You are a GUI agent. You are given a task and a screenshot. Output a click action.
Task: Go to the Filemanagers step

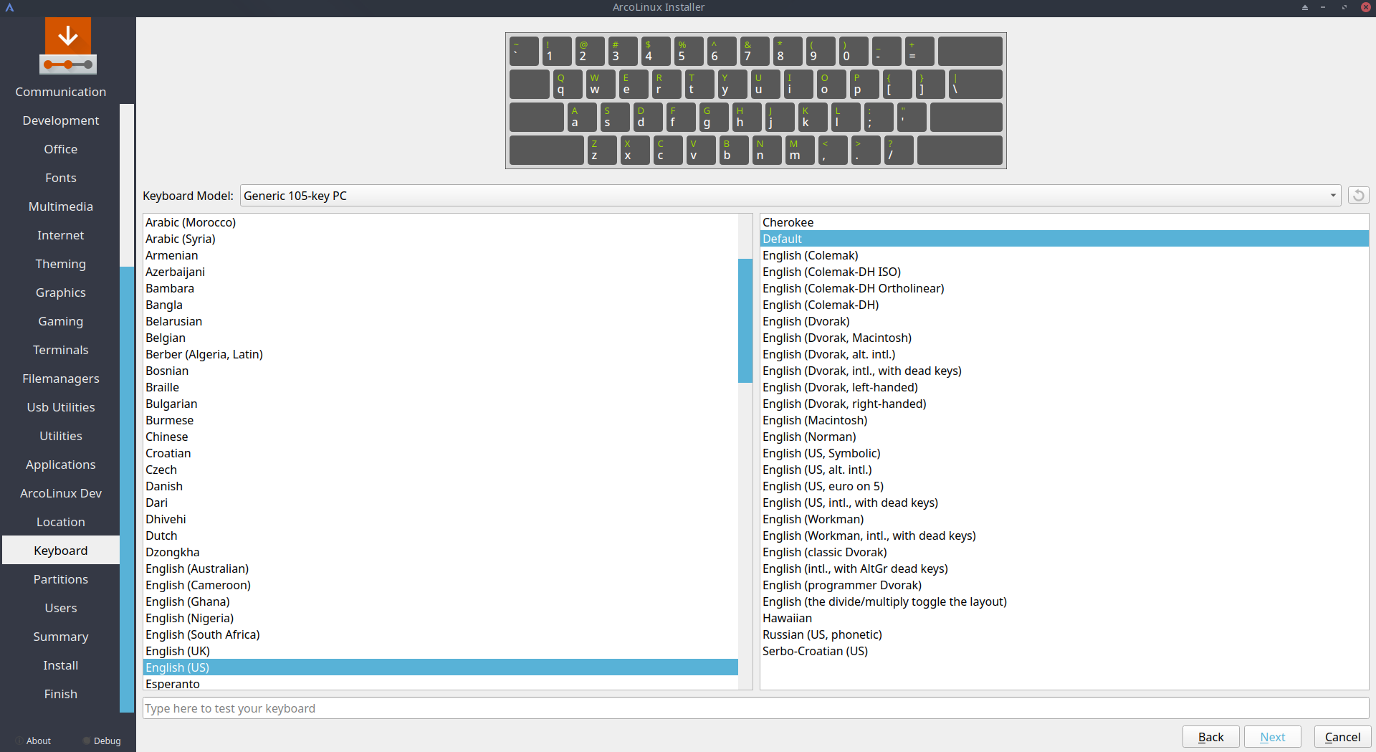61,379
